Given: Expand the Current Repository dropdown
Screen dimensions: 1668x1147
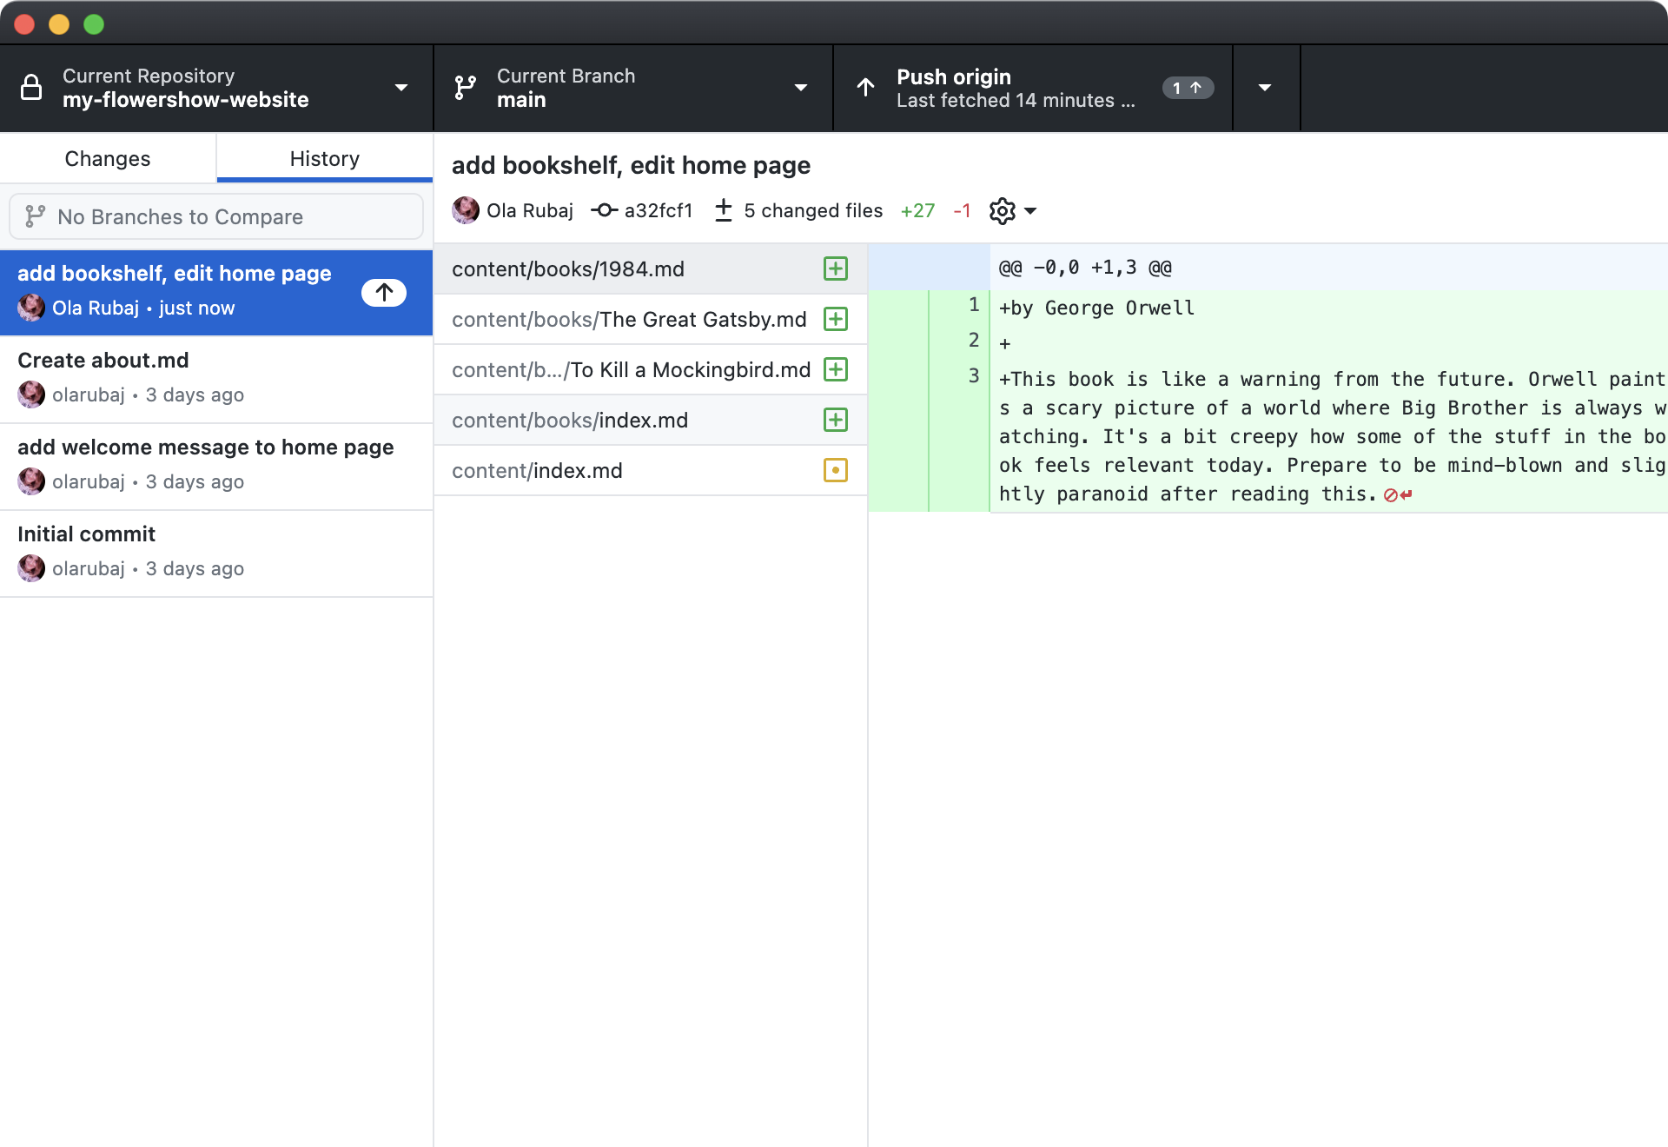Looking at the screenshot, I should 400,88.
